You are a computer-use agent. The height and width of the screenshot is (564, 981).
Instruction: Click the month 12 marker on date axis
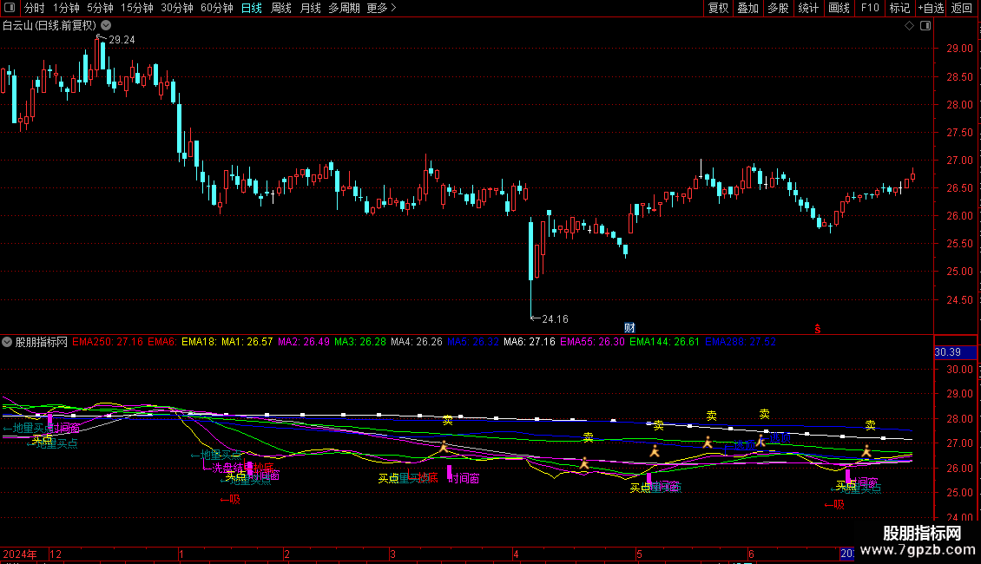tap(56, 554)
